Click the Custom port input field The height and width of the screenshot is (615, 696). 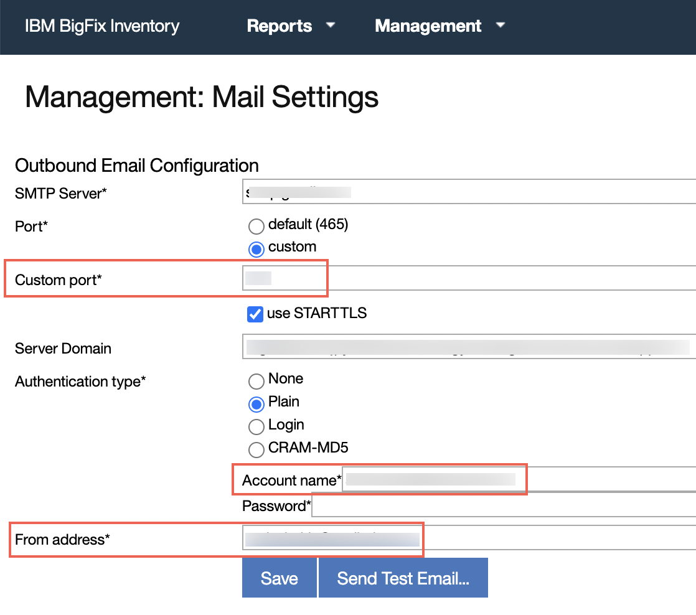tap(469, 278)
